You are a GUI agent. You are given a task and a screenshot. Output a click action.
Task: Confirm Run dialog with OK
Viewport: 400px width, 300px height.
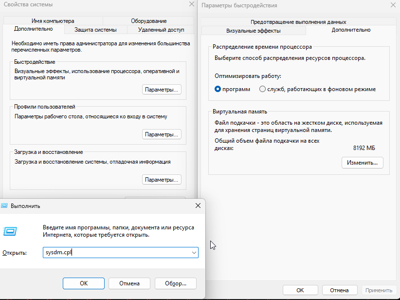(x=84, y=283)
